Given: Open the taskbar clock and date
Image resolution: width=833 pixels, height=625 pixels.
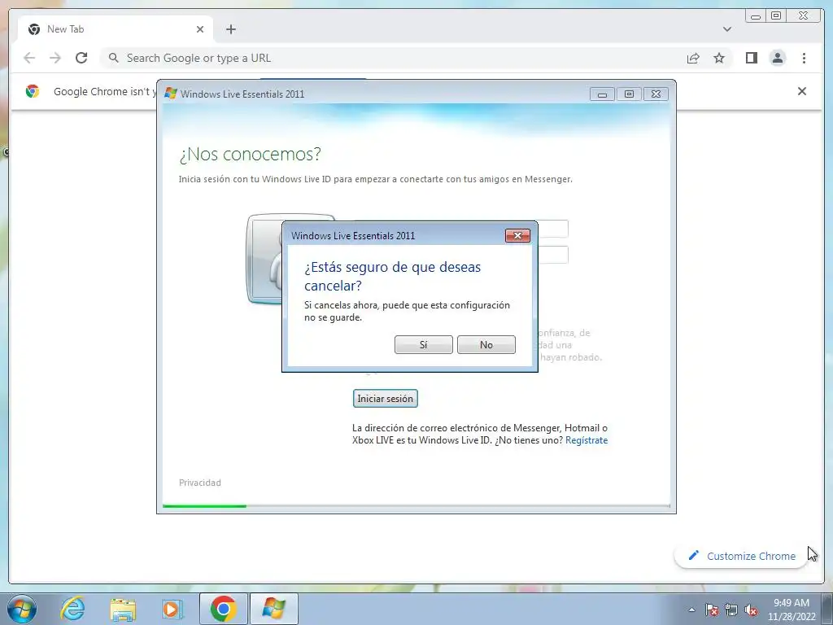Looking at the screenshot, I should click(x=792, y=610).
